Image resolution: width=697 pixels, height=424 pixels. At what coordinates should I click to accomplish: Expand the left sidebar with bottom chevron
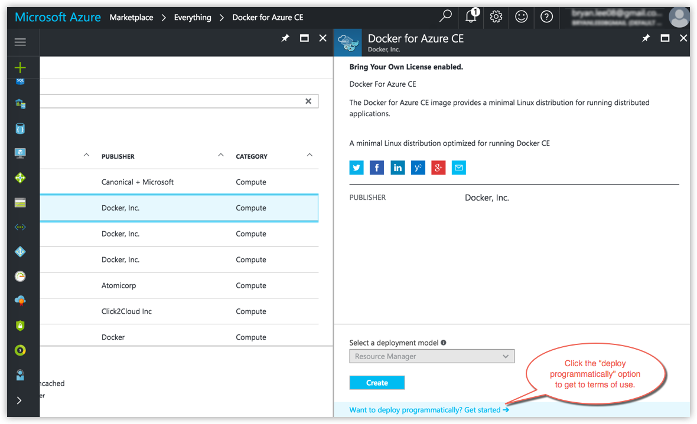19,400
